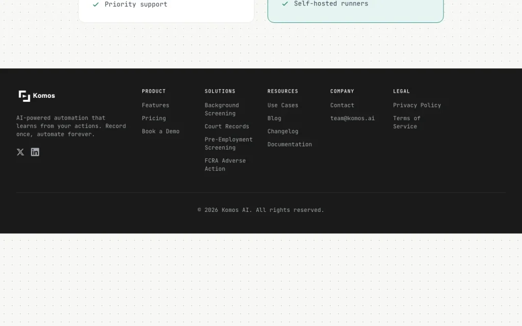Click the Priority support feature text

coord(136,4)
